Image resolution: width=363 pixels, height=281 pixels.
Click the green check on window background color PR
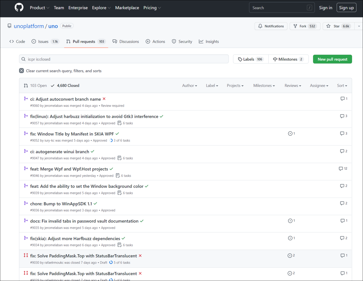coord(147,186)
